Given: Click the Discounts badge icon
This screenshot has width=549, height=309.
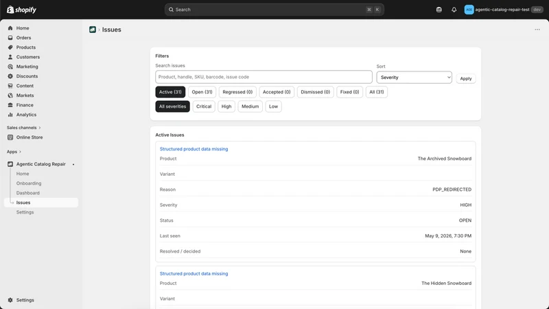Looking at the screenshot, I should tap(10, 76).
